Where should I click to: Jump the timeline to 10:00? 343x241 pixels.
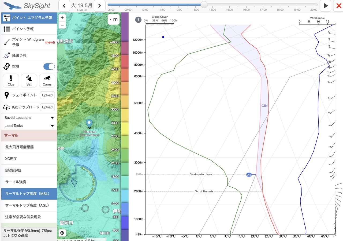click(x=145, y=10)
